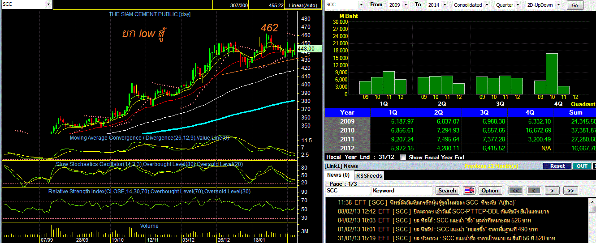Click the Thai/English flag language icon

tap(469, 190)
